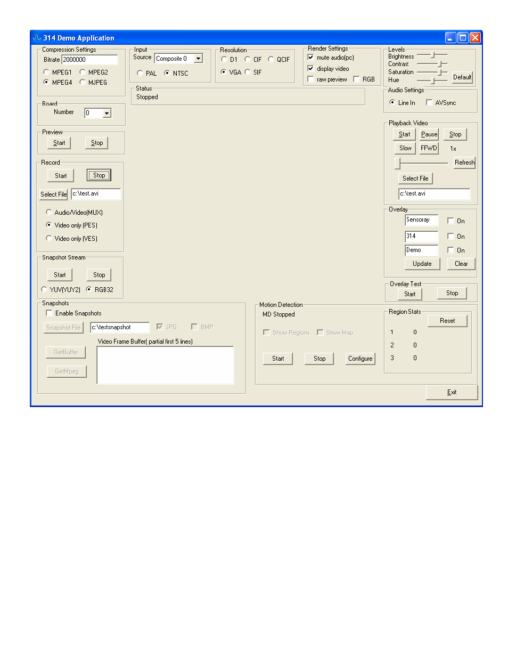The image size is (508, 658).
Task: Stop recording in Record group
Action: tap(99, 175)
